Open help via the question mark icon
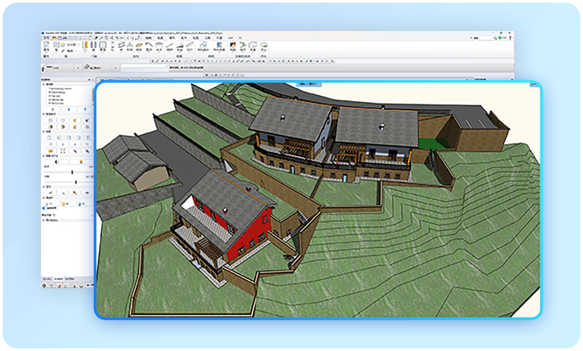This screenshot has width=583, height=351. (x=510, y=38)
